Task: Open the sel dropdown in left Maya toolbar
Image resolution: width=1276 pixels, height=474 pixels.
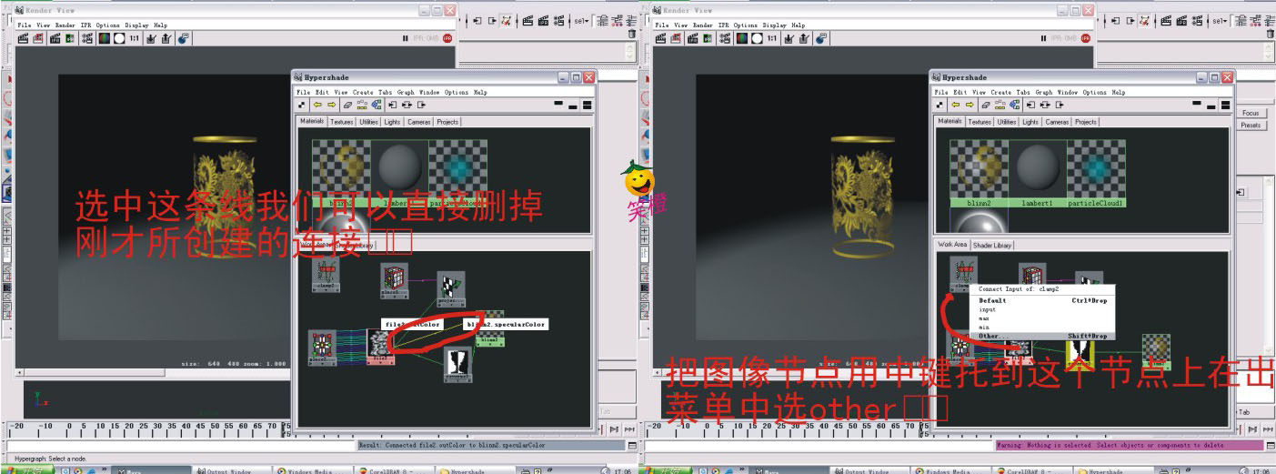Action: (x=582, y=21)
